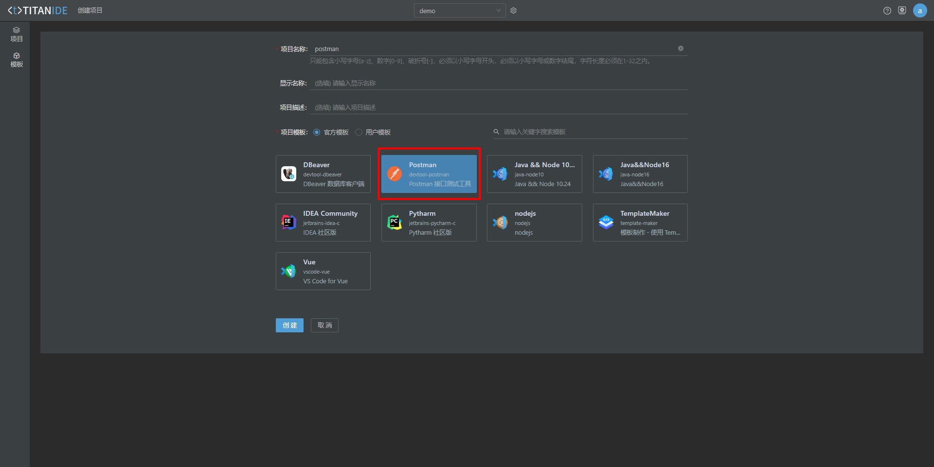
Task: Click 'VS Code for Vue' description
Action: click(x=325, y=281)
